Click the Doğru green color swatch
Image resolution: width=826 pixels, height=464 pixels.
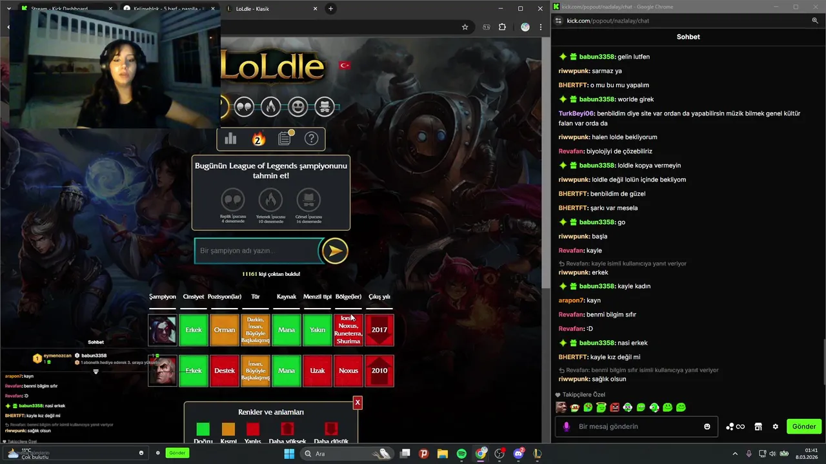click(203, 429)
